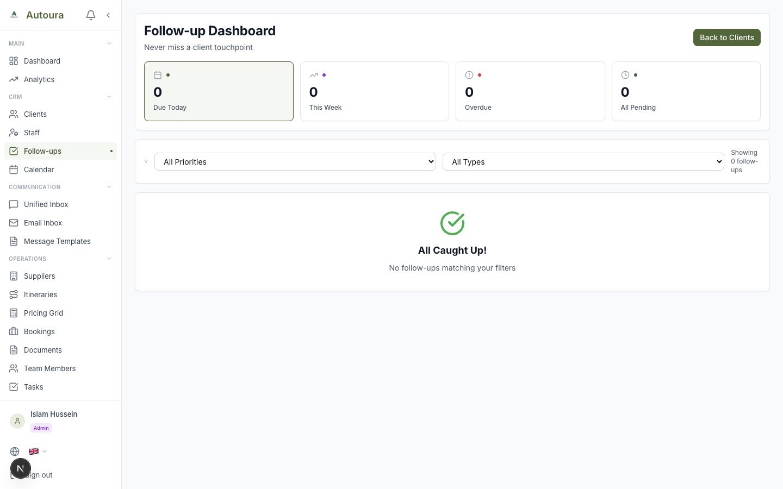783x489 pixels.
Task: Open the All Priorities dropdown
Action: 295,162
